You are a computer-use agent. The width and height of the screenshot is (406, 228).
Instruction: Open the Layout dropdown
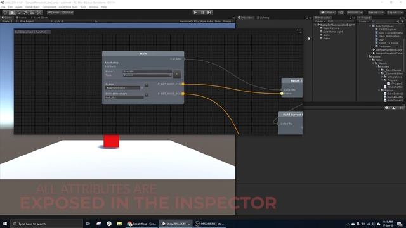click(395, 13)
